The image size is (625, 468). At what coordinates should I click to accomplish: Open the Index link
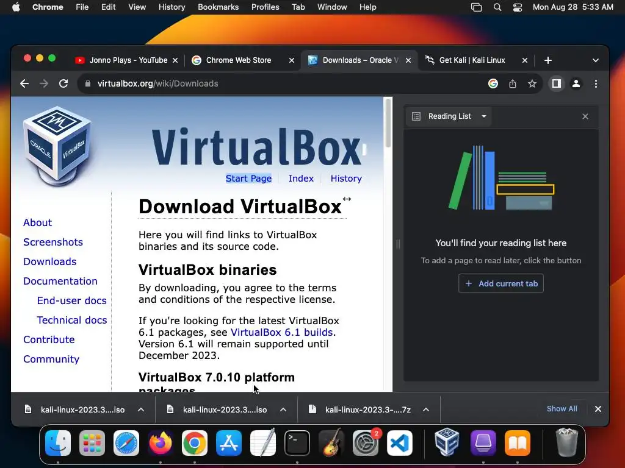pos(301,179)
